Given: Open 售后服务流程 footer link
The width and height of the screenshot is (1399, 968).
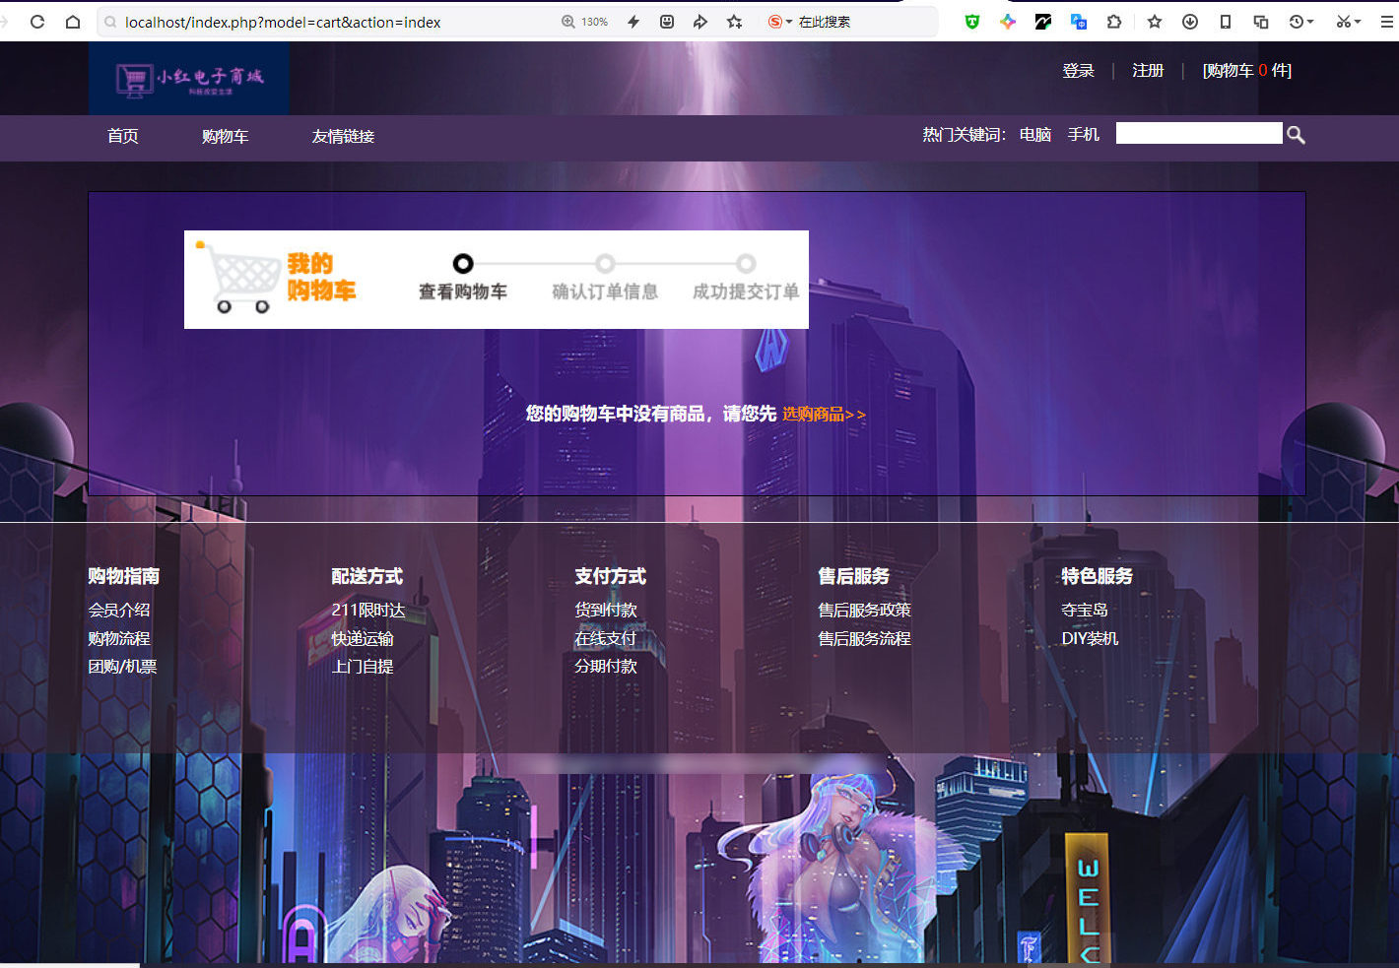Looking at the screenshot, I should coord(865,639).
